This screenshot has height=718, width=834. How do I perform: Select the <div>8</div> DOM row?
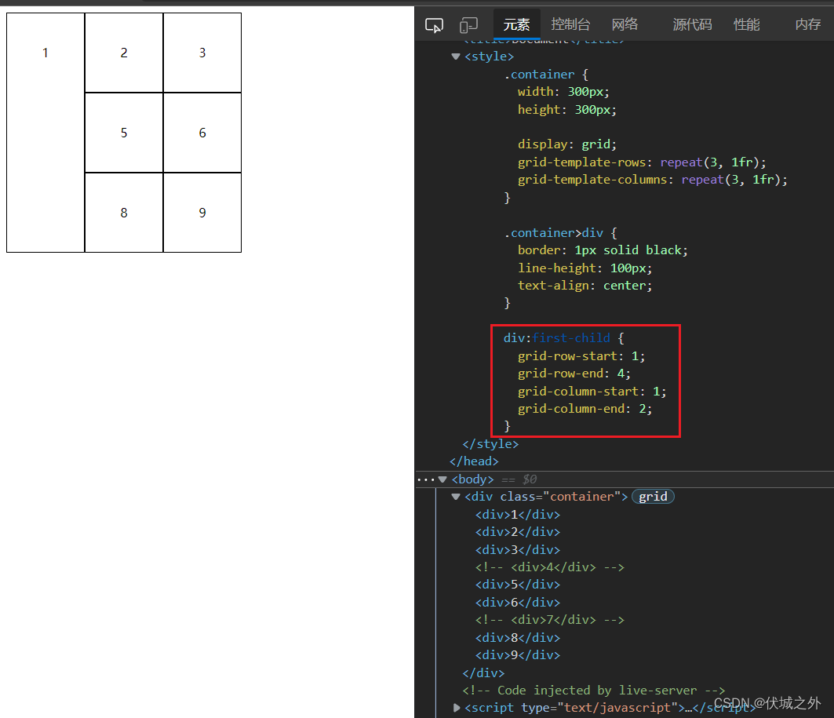click(518, 637)
